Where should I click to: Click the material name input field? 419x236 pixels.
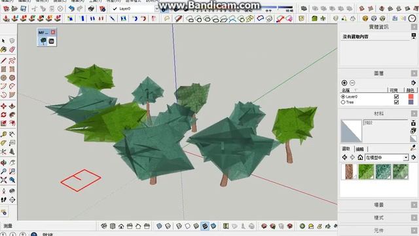tap(386, 123)
